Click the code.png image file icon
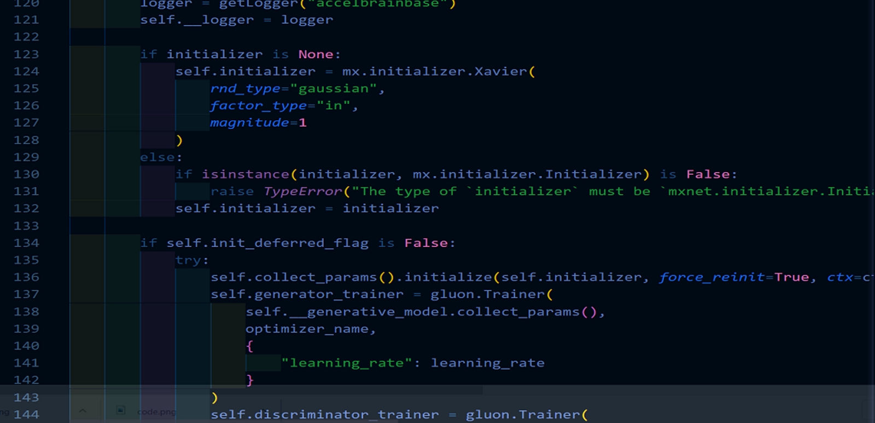This screenshot has height=423, width=875. [121, 410]
